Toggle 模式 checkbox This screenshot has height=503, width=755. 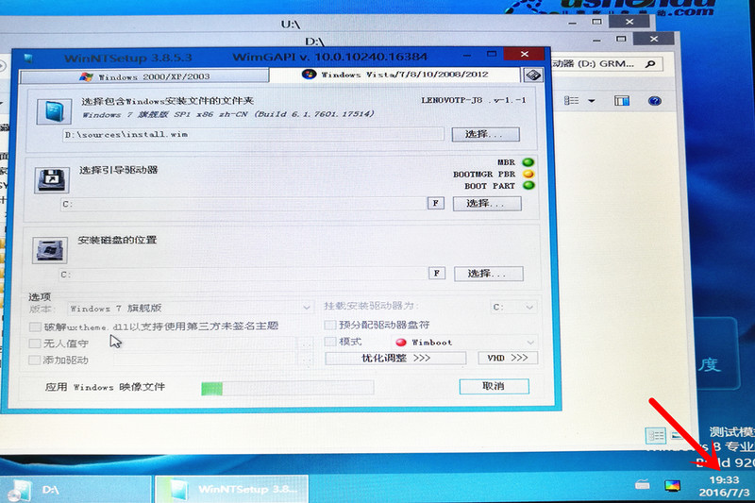[330, 342]
